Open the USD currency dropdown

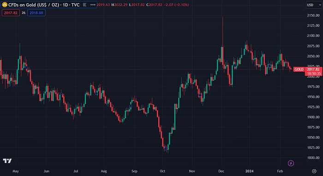pyautogui.click(x=314, y=5)
